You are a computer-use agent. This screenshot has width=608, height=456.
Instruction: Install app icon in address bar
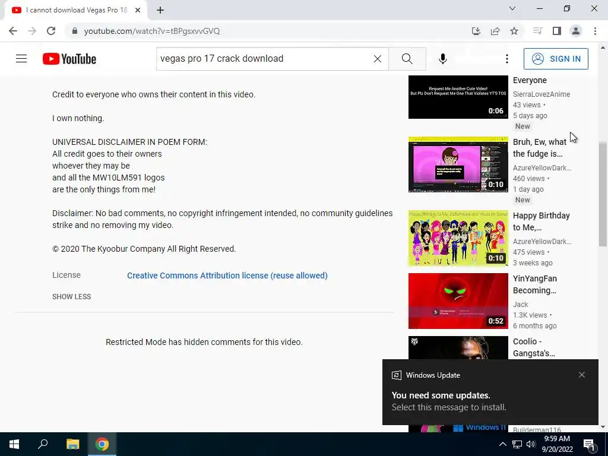[476, 31]
